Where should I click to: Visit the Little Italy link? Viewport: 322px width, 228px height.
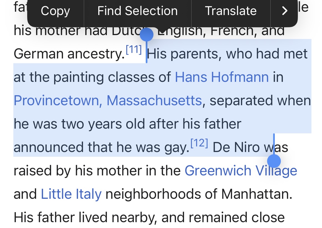pos(71,194)
